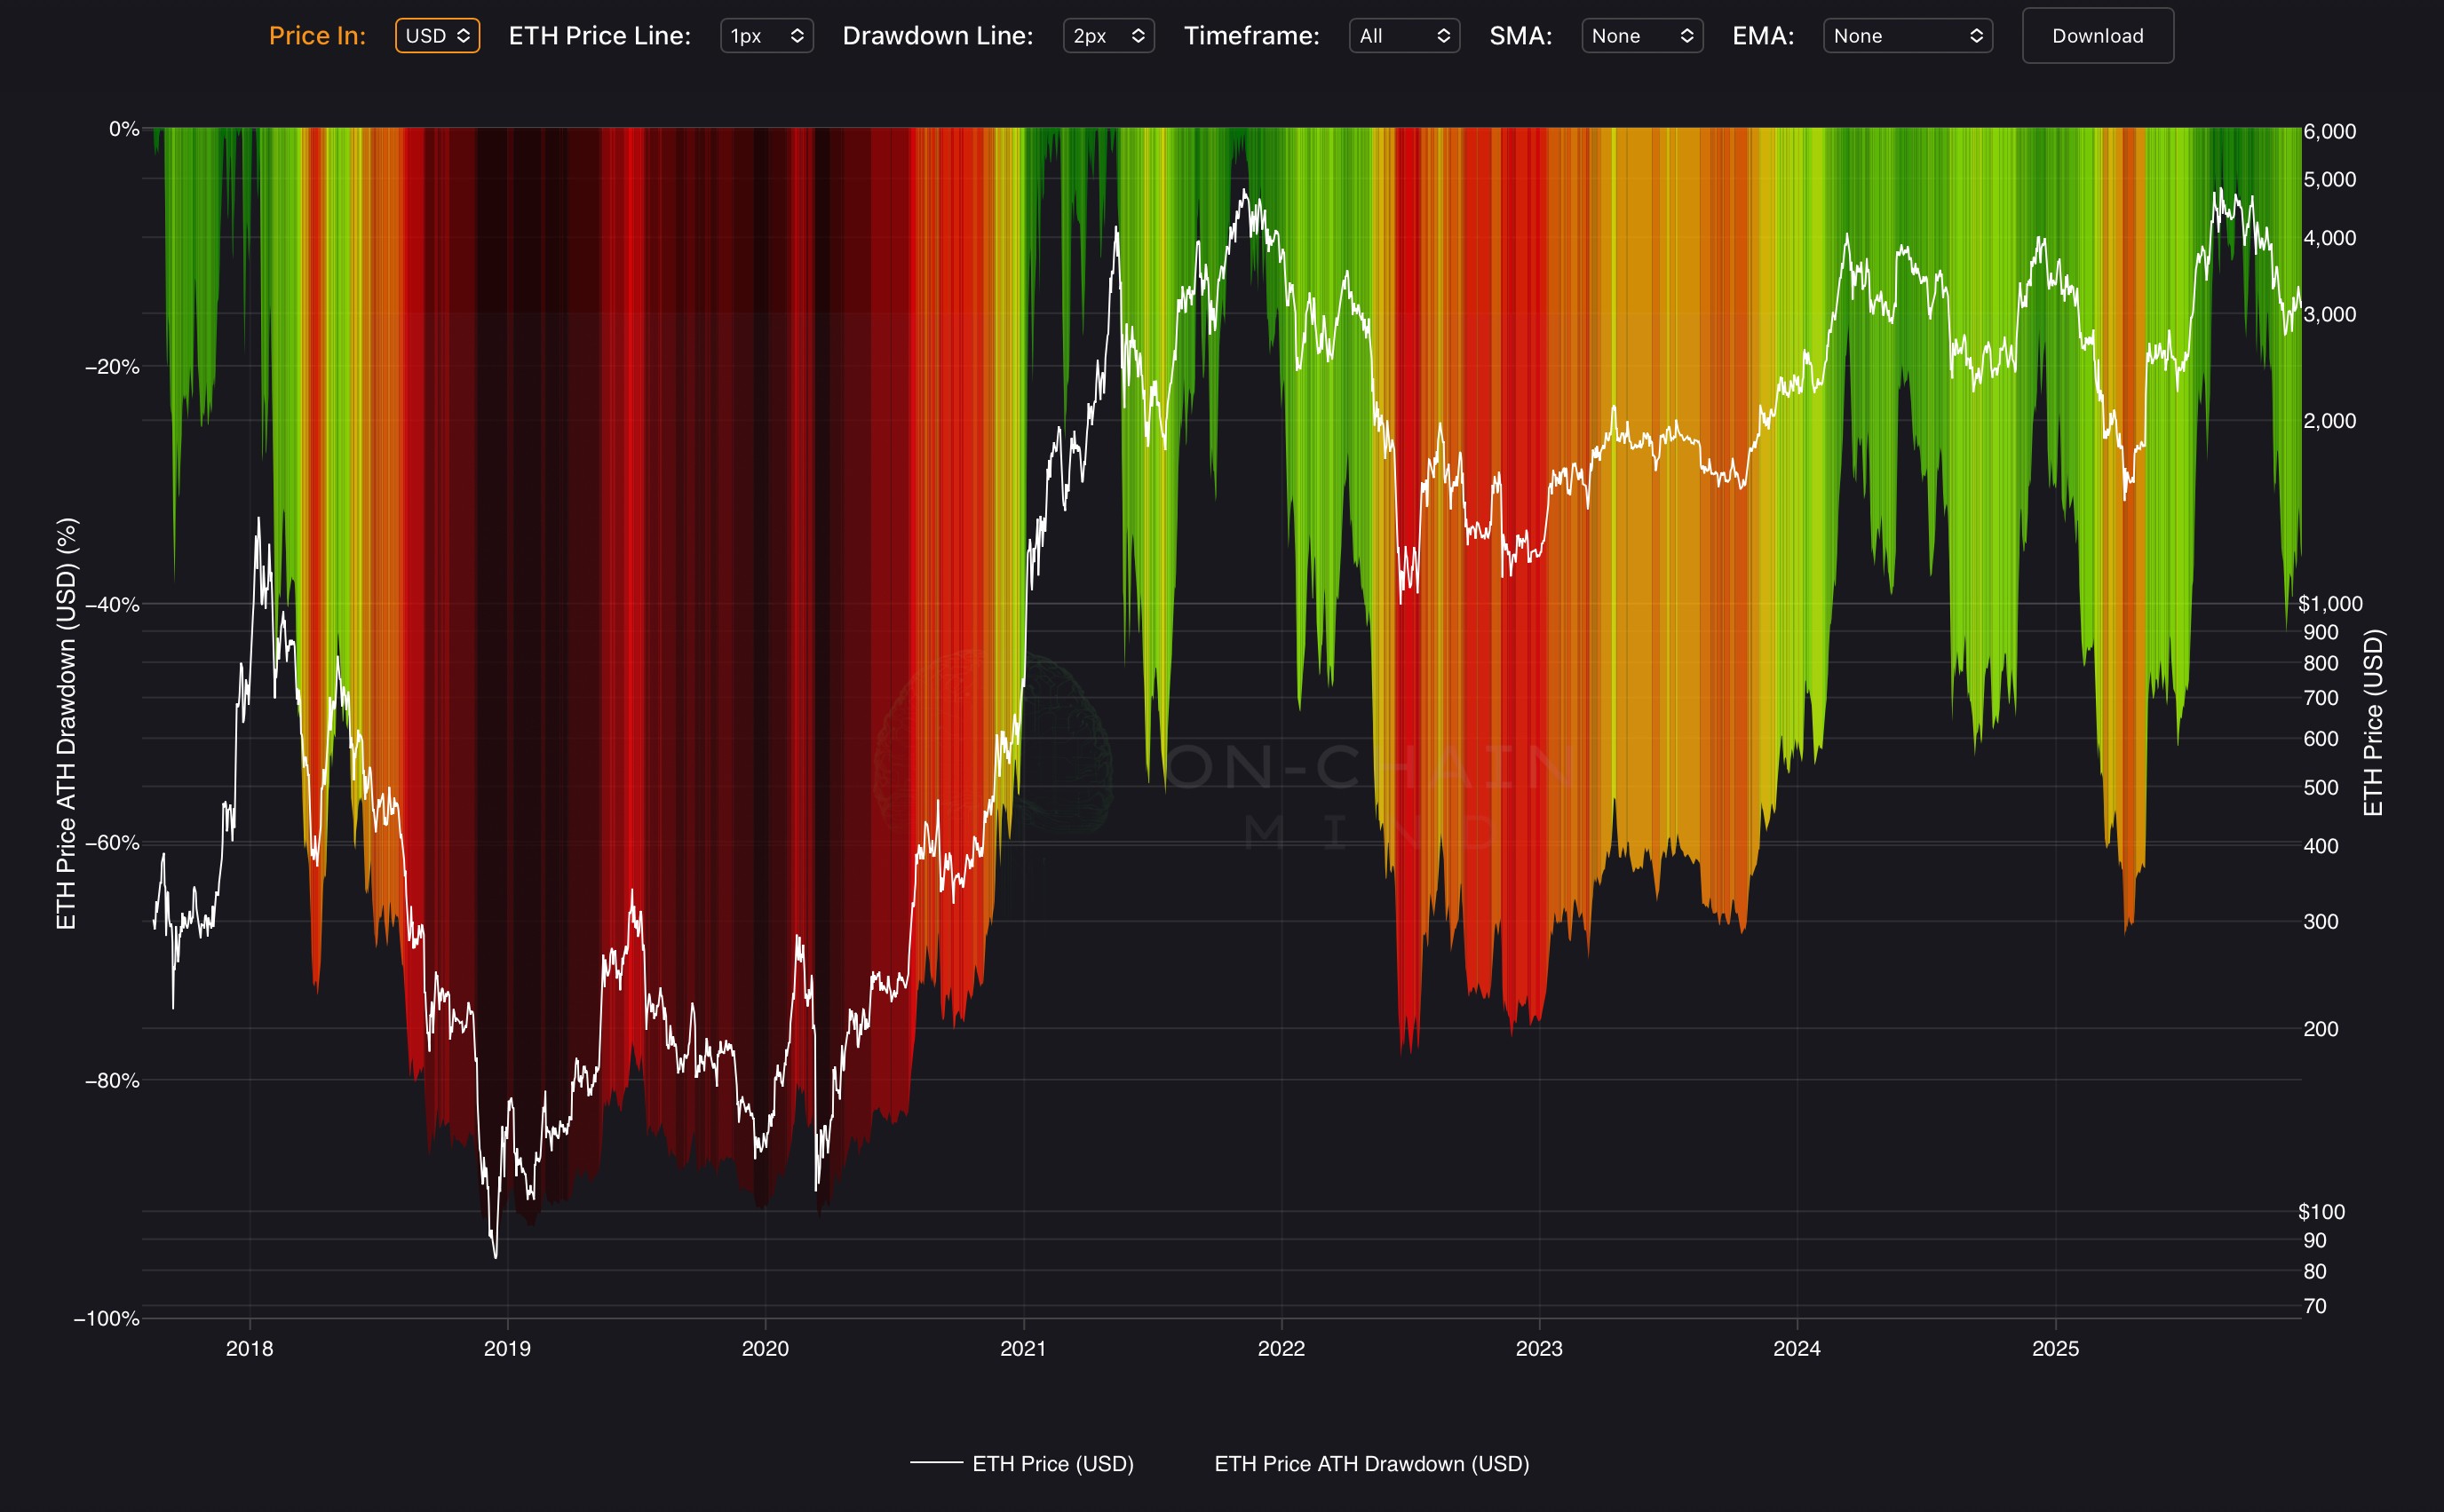Screen dimensions: 2444x1512
Task: Click the ETH Price ATH Drawdown axis title
Action: [66, 723]
